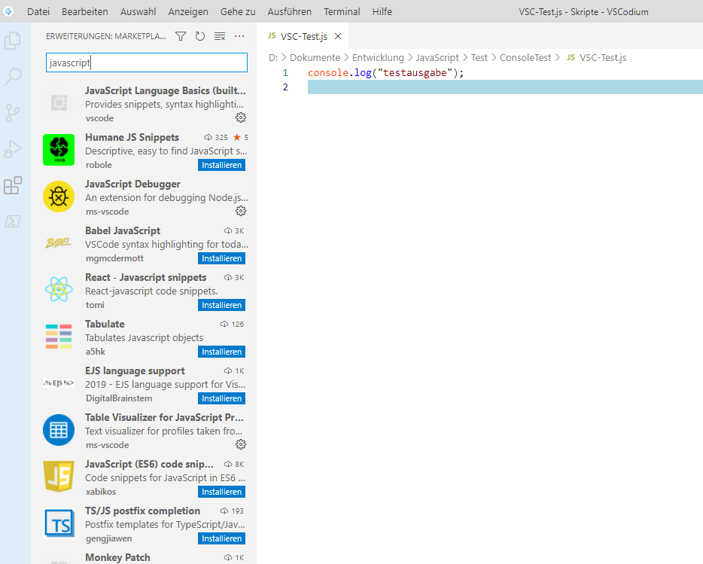Click the JavaScript Debugger bug icon

tap(59, 197)
